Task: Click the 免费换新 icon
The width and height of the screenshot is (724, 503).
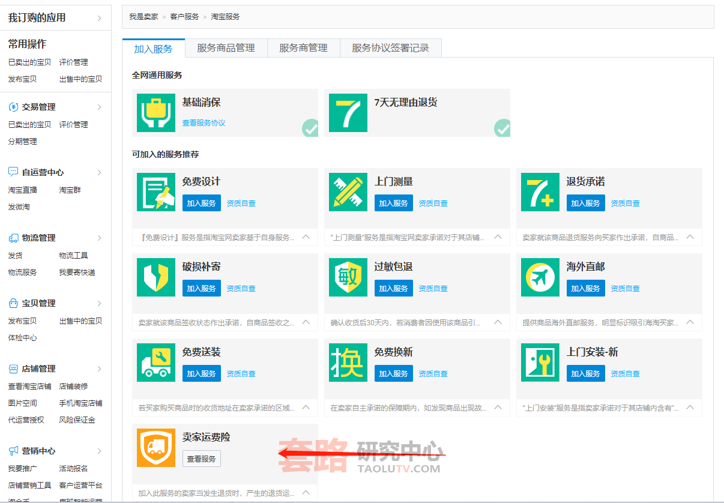Action: pyautogui.click(x=348, y=363)
